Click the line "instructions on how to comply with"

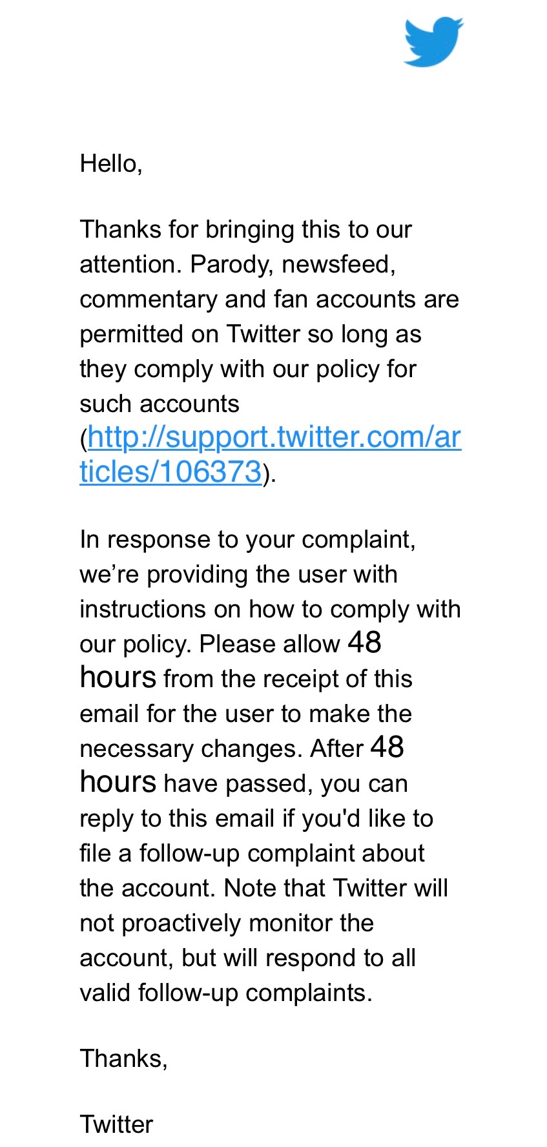(x=270, y=610)
